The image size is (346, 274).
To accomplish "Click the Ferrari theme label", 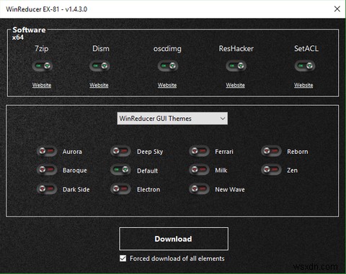I will tap(224, 152).
